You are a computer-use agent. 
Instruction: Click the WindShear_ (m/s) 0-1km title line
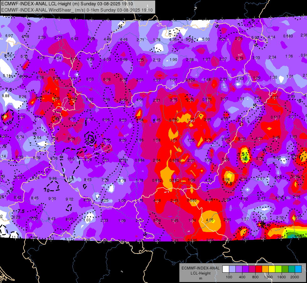pos(77,10)
